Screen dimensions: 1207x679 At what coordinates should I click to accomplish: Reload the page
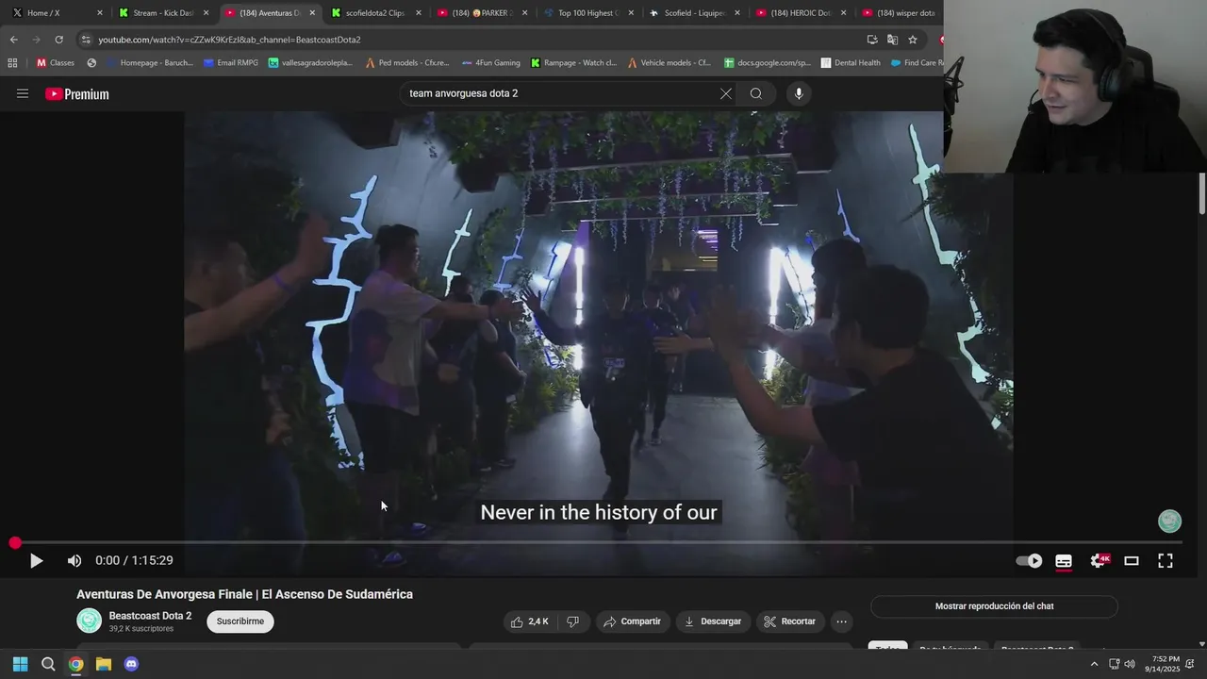(58, 40)
